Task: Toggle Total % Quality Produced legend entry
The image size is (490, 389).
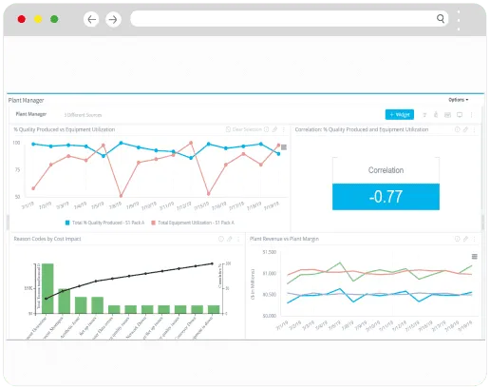Action: pos(104,223)
